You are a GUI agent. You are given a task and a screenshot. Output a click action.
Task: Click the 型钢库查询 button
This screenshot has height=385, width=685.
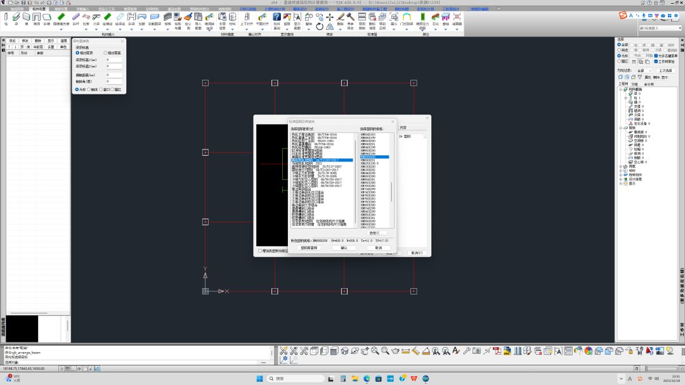(310, 248)
